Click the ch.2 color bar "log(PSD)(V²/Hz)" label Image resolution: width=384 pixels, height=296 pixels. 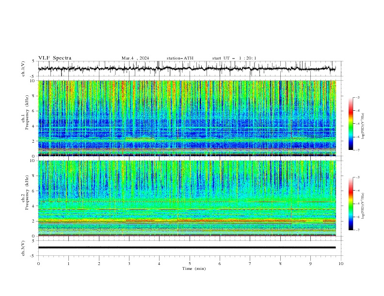pyautogui.click(x=363, y=206)
